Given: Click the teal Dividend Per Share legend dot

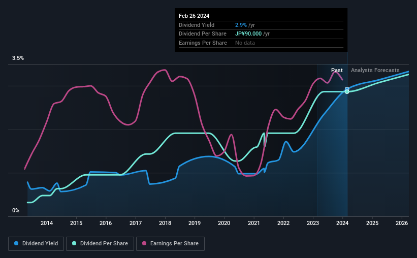Looking at the screenshot, I should pos(74,243).
